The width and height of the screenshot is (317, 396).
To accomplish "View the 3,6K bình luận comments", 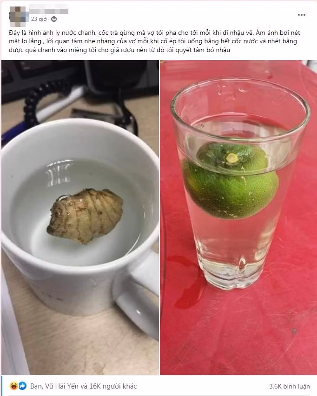I will tap(290, 386).
